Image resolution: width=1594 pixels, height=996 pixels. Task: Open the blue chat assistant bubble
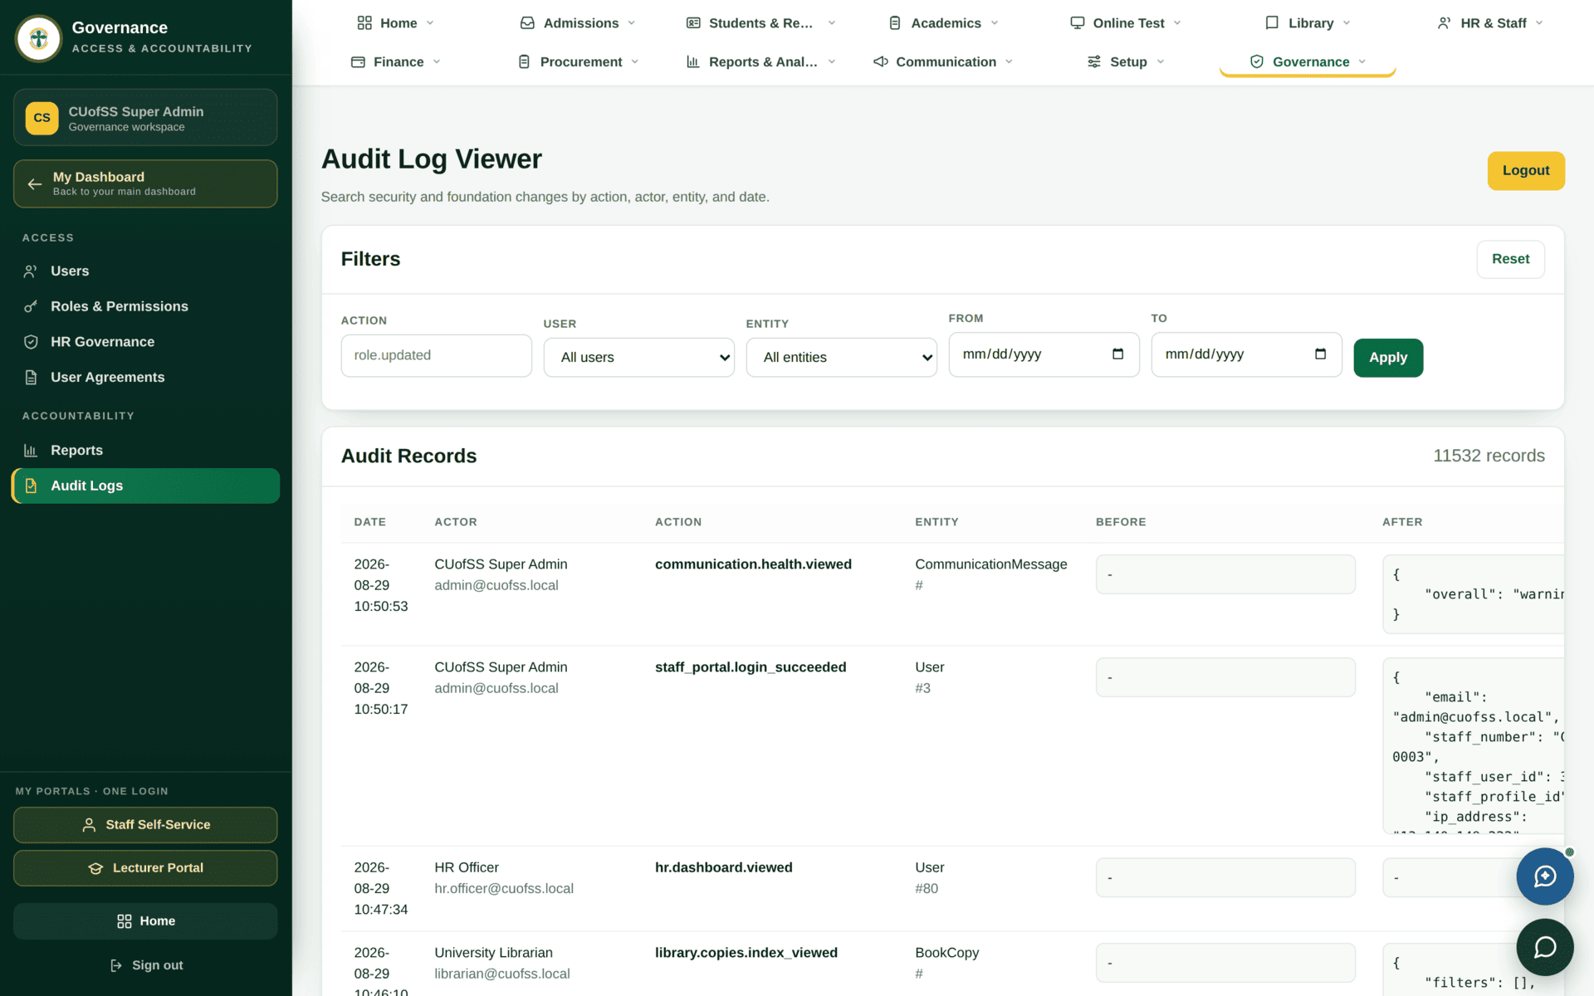pos(1544,876)
